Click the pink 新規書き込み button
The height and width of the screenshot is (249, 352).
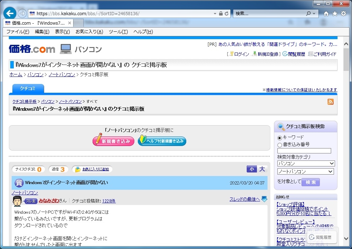pos(113,140)
